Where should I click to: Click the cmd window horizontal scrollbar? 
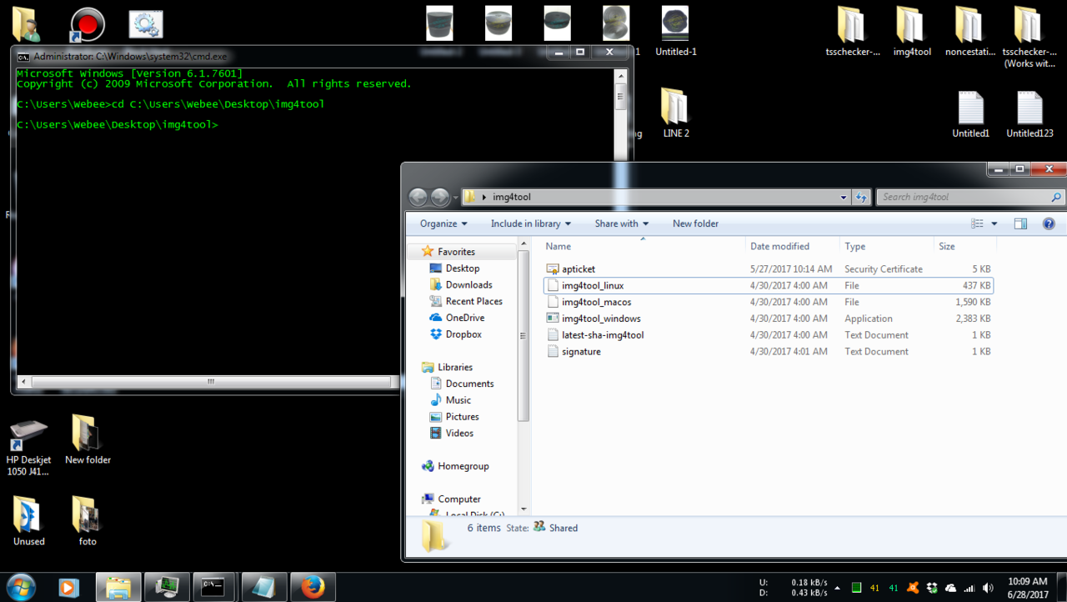tap(211, 382)
